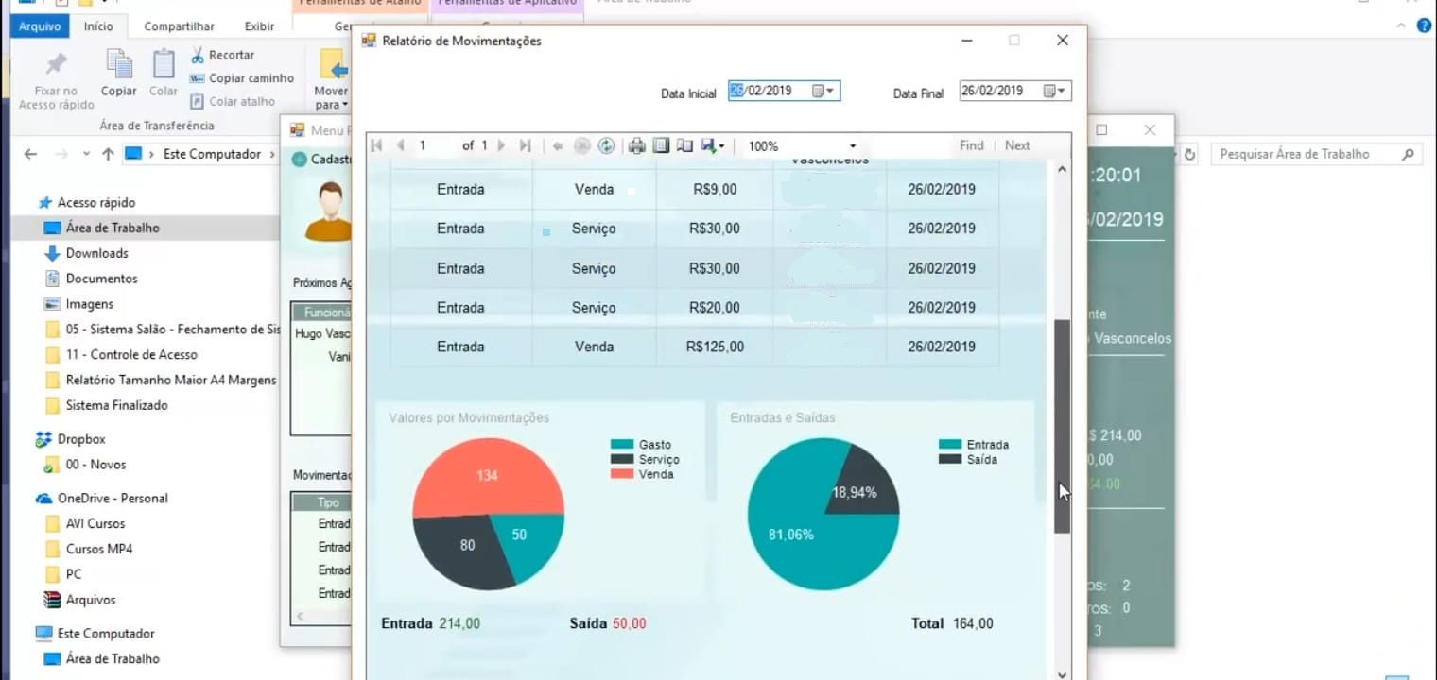Open the Arquivos item in navigation pane
This screenshot has height=680, width=1437.
click(x=90, y=600)
